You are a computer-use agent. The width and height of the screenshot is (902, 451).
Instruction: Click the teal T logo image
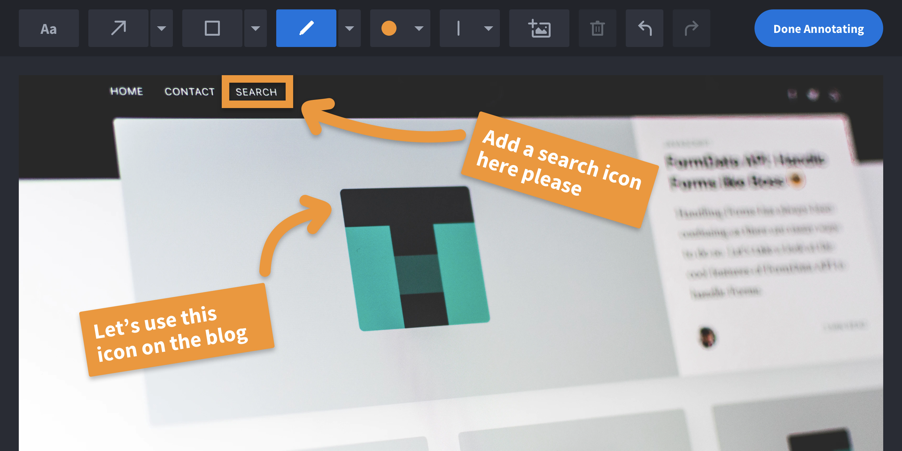pos(415,258)
